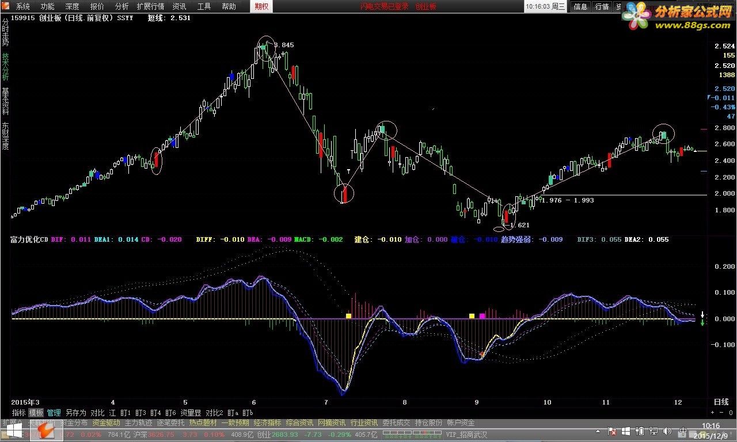Click 管理 in the template bar
Screen dimensions: 737x442
(54, 413)
